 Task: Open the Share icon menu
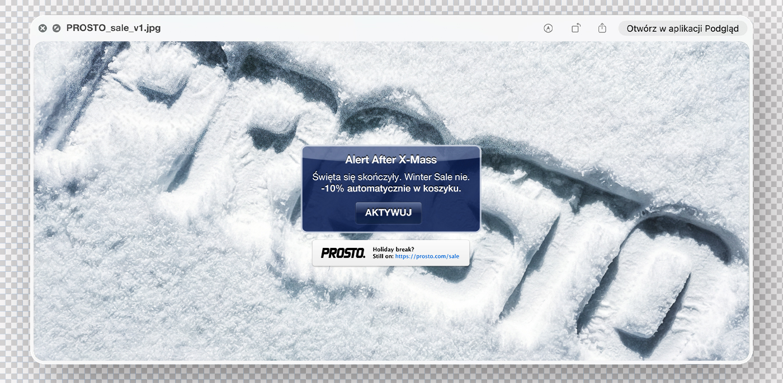coord(602,28)
